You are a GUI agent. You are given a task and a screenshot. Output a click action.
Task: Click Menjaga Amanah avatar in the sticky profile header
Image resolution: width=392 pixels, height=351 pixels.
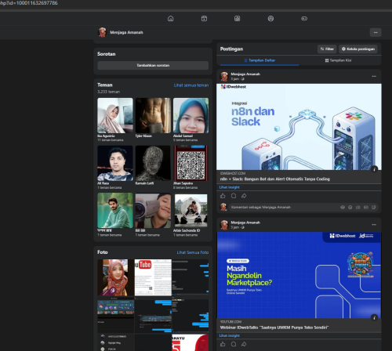tap(102, 32)
